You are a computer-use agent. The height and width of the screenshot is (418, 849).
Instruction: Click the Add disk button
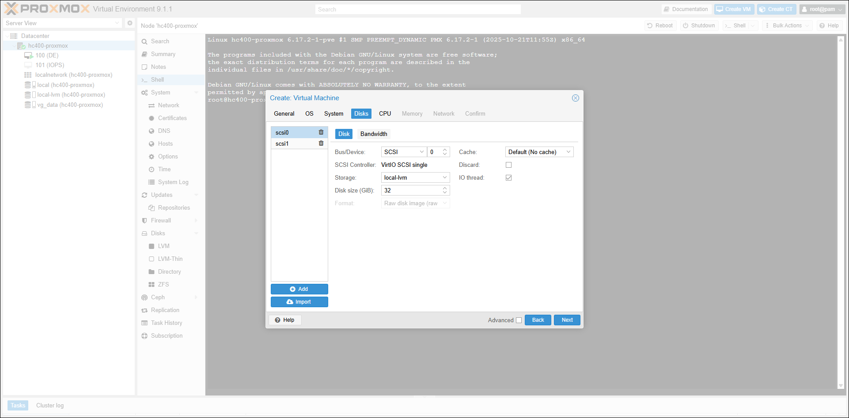299,289
